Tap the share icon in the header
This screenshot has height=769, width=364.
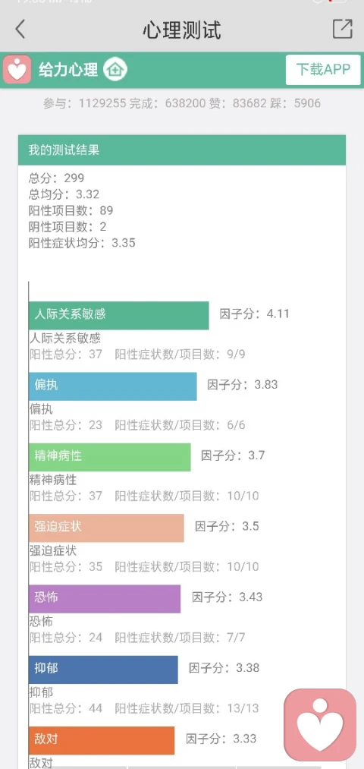(x=343, y=29)
